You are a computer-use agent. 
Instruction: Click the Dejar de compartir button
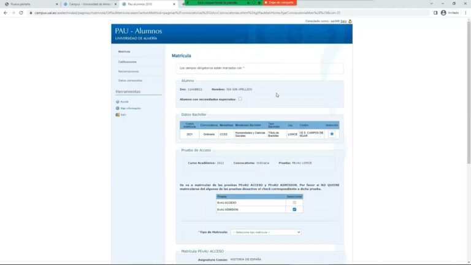click(280, 2)
